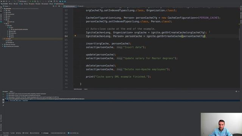The height and width of the screenshot is (136, 242).
Task: Select README file in project tree
Action: 10,42
